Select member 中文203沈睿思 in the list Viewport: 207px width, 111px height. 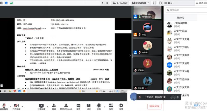point(185,57)
